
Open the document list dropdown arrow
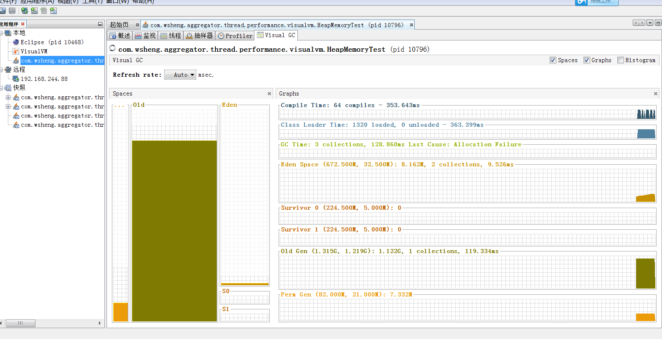point(650,23)
